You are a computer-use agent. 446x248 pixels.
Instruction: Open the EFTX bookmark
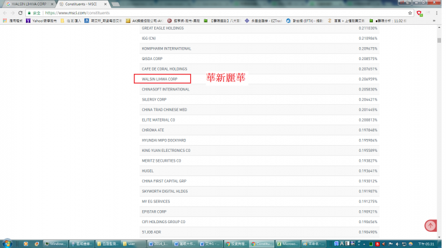click(304, 21)
